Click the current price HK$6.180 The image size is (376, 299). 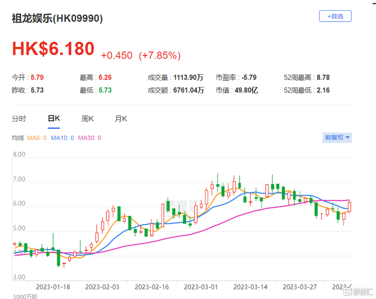click(x=53, y=49)
